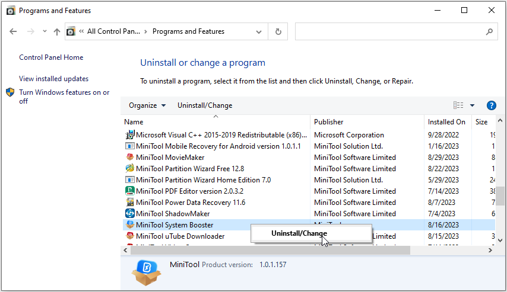
Task: Click the search box field
Action: (396, 31)
